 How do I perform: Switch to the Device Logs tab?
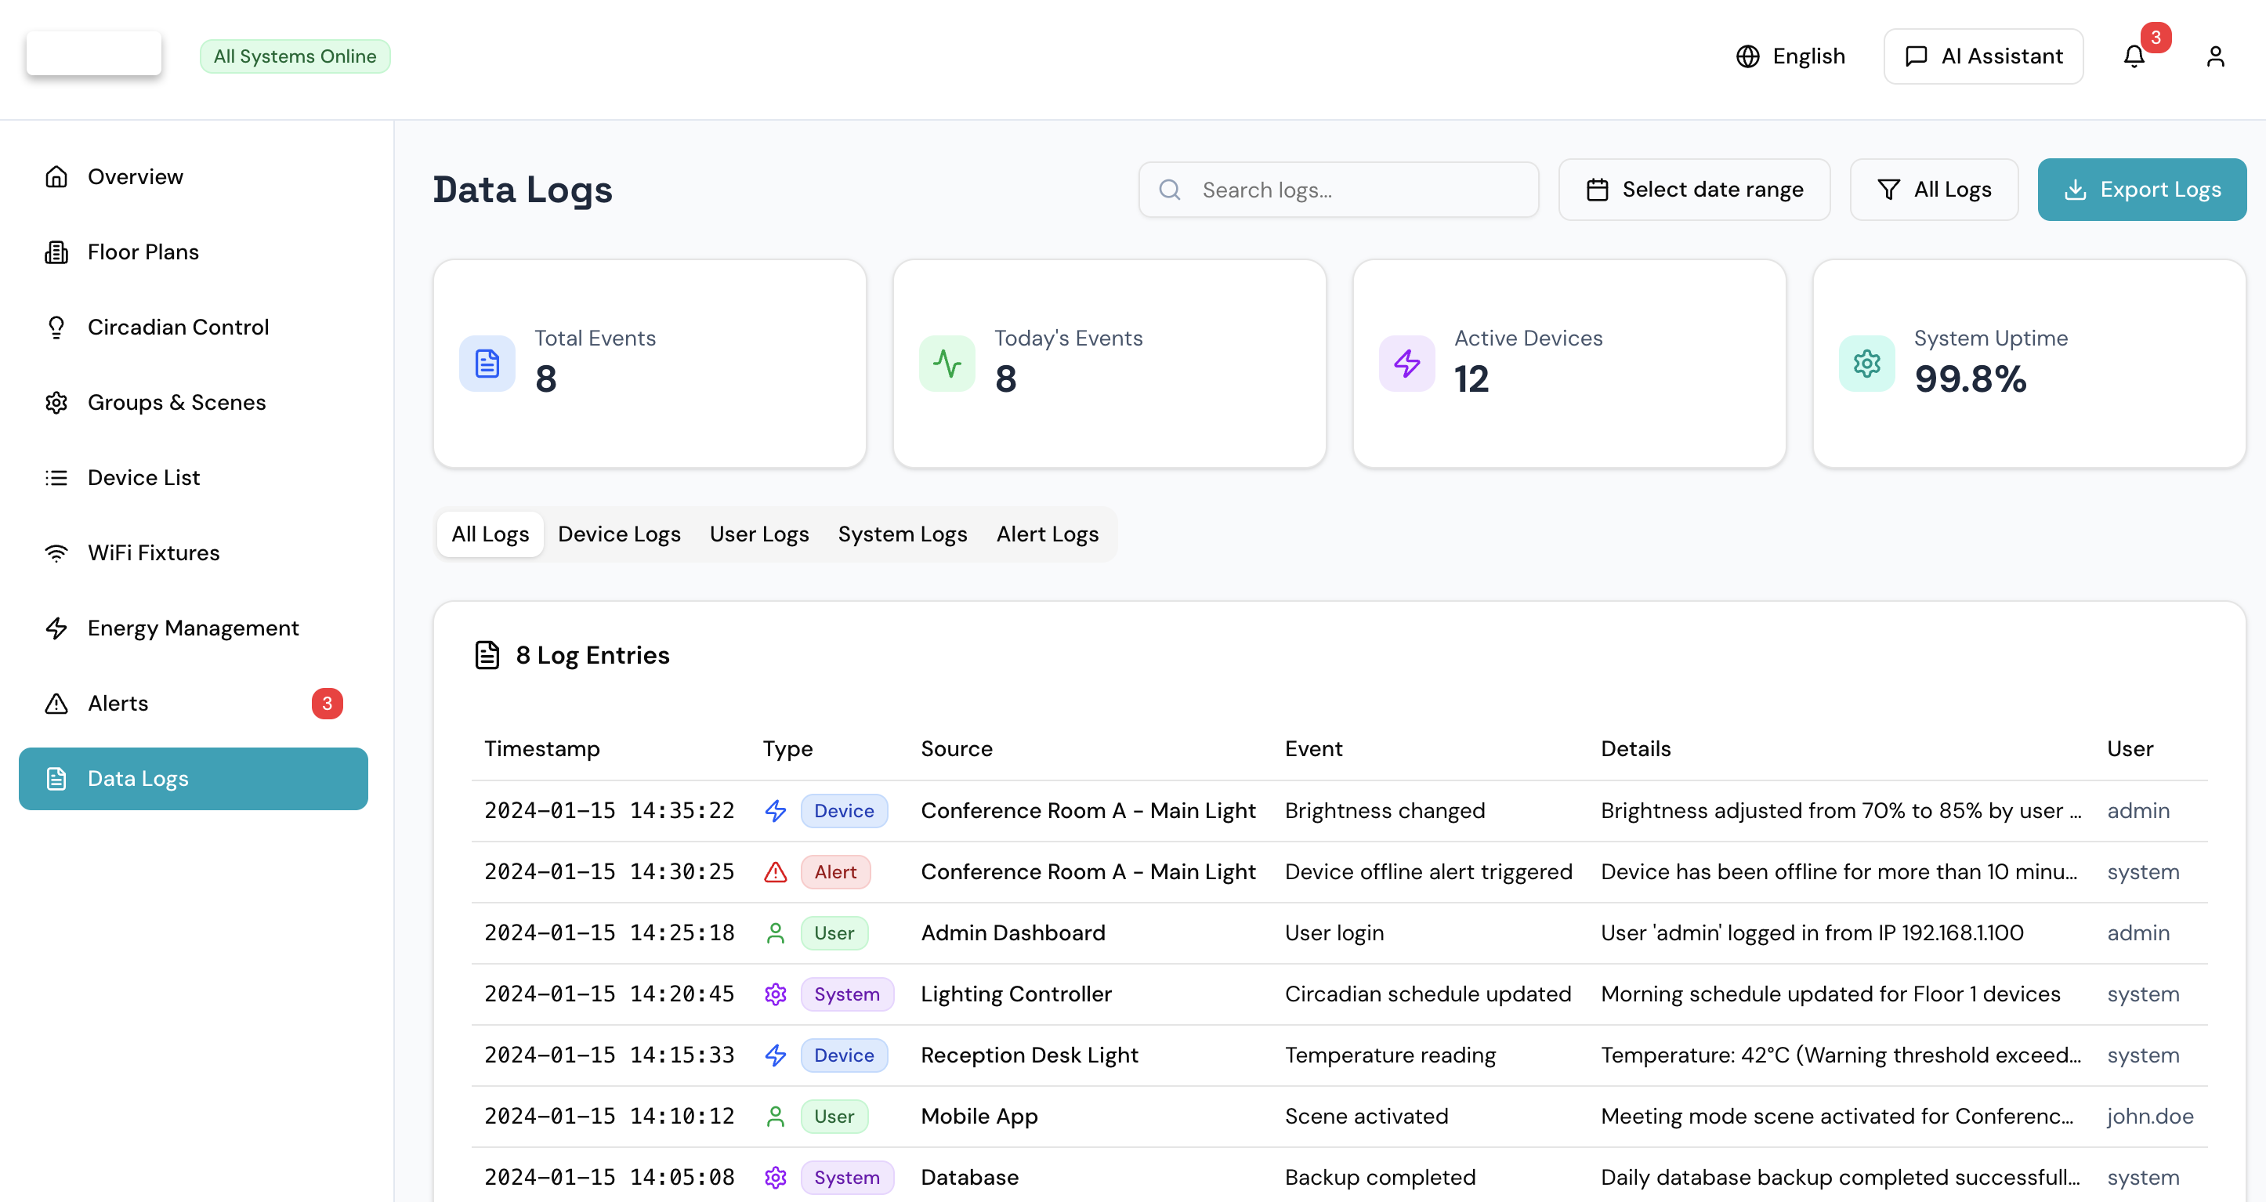click(619, 534)
